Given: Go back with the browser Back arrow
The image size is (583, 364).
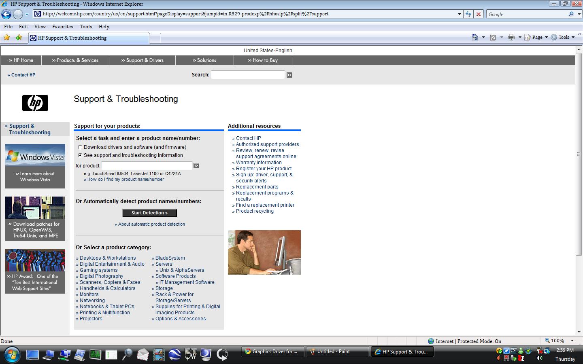Looking at the screenshot, I should point(6,14).
